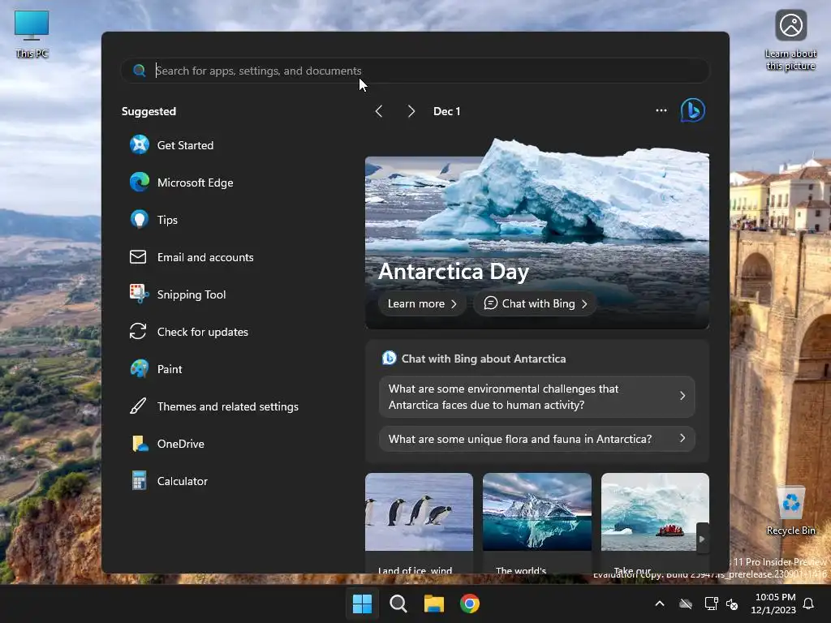
Task: Open the Tips app icon
Action: (140, 219)
